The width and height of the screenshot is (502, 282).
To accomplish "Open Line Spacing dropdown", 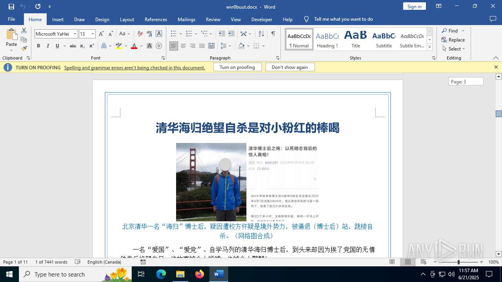I will click(226, 46).
